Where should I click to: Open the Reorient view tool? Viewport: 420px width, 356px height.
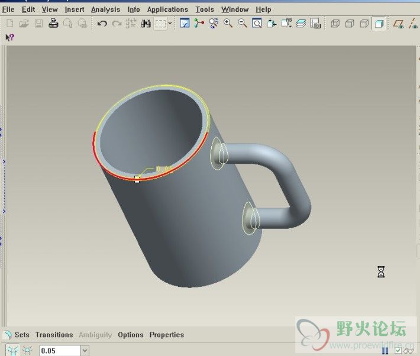point(272,23)
